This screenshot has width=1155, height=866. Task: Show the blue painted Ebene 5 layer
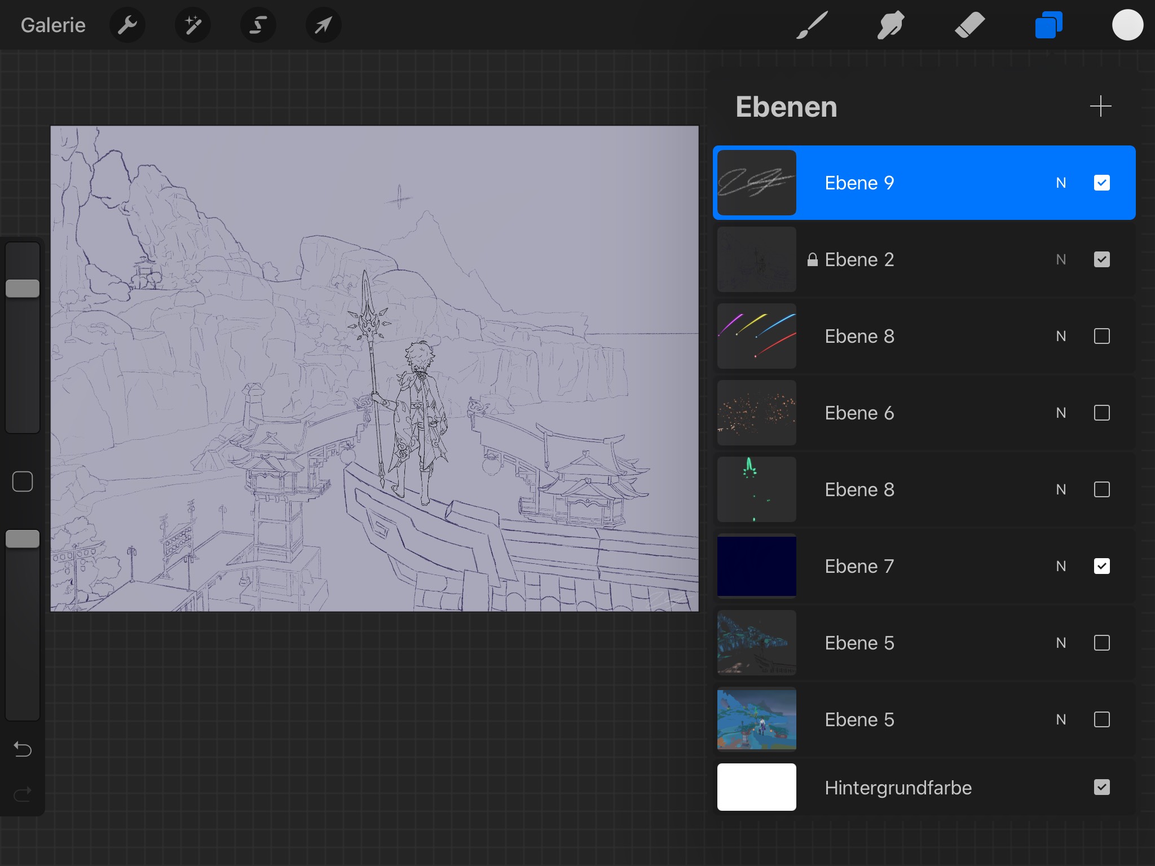tap(1102, 719)
